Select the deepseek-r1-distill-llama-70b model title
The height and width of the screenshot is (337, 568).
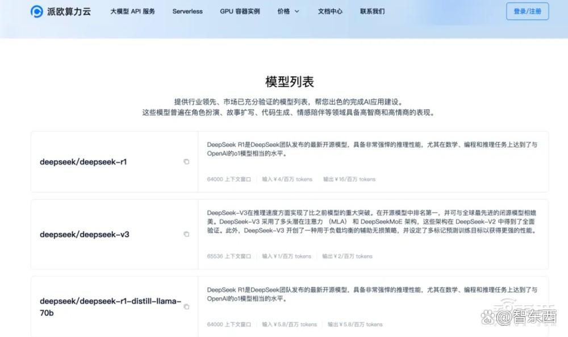110,307
